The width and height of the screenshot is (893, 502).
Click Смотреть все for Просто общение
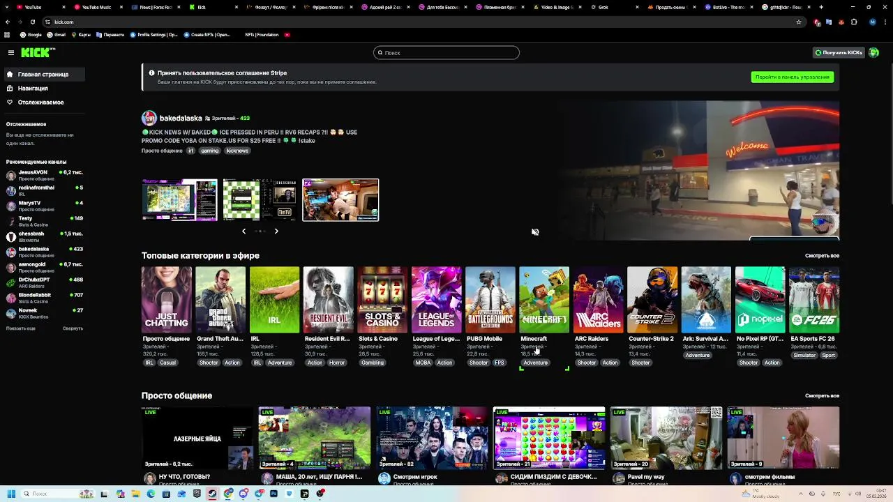coord(822,396)
